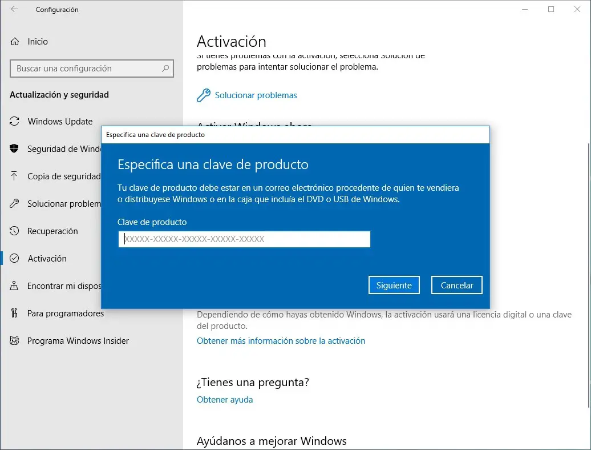Screen dimensions: 591x450
Task: Open Obtener más información sobre la activación
Action: 281,340
